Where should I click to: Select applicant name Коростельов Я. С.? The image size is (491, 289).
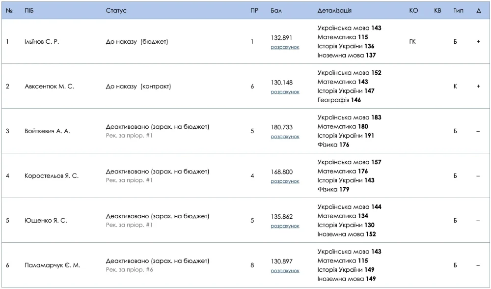pos(52,176)
